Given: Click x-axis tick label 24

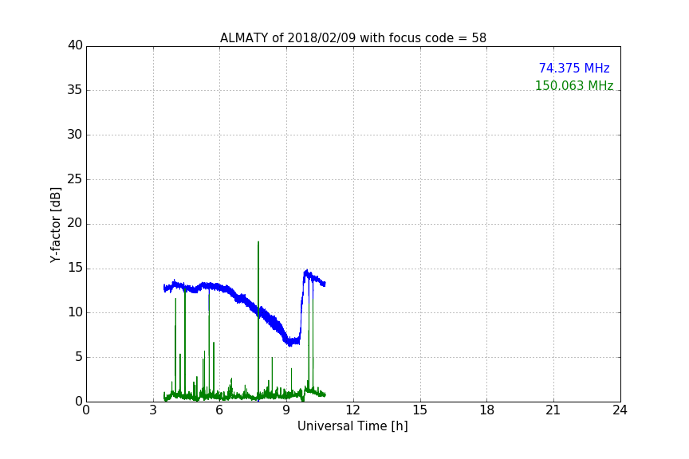Looking at the screenshot, I should [620, 410].
